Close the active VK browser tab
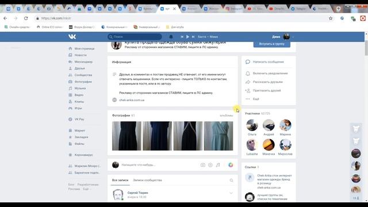 pos(174,9)
